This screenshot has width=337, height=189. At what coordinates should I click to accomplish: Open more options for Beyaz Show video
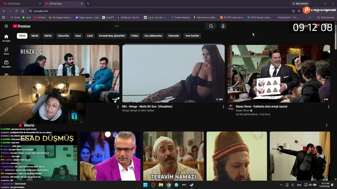[329, 107]
